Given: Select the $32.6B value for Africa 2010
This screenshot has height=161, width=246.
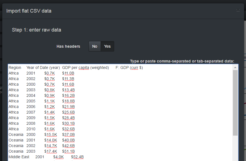Looking at the screenshot, I should pos(68,129).
